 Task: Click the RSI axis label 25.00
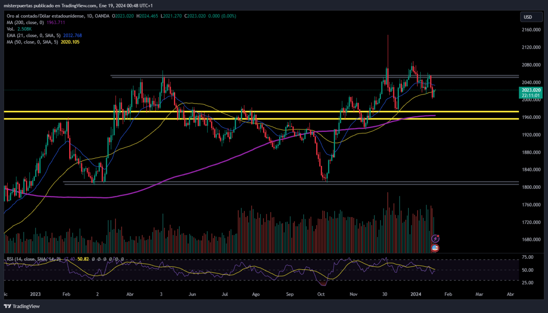pos(527,282)
